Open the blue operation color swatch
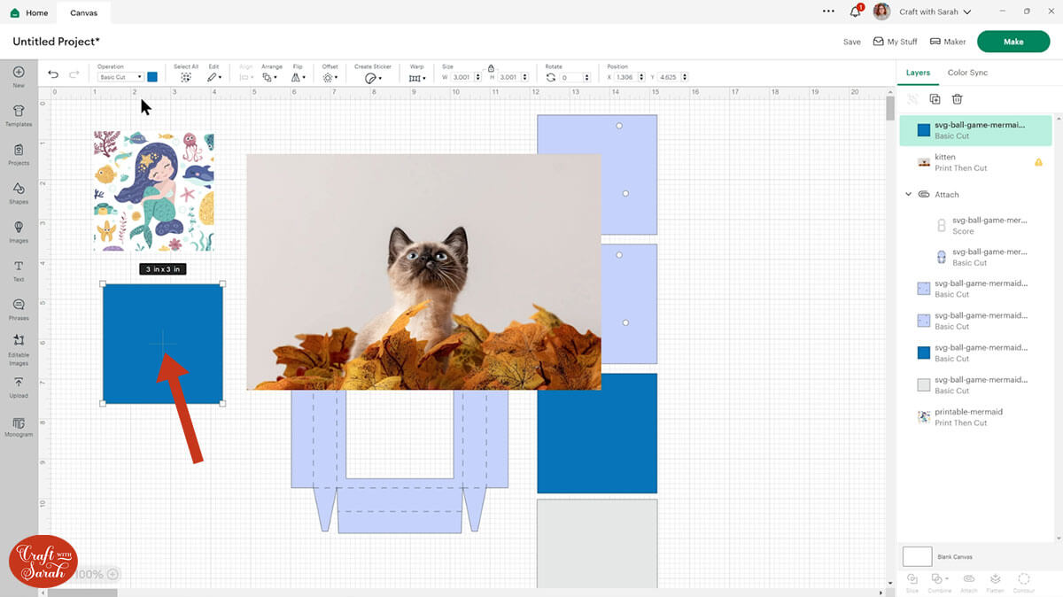 point(152,77)
